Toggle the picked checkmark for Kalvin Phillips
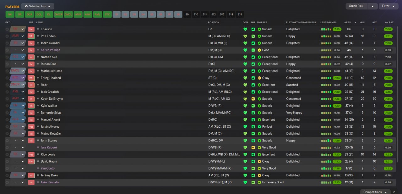Image resolution: width=402 pixels, height=194 pixels. click(7, 50)
